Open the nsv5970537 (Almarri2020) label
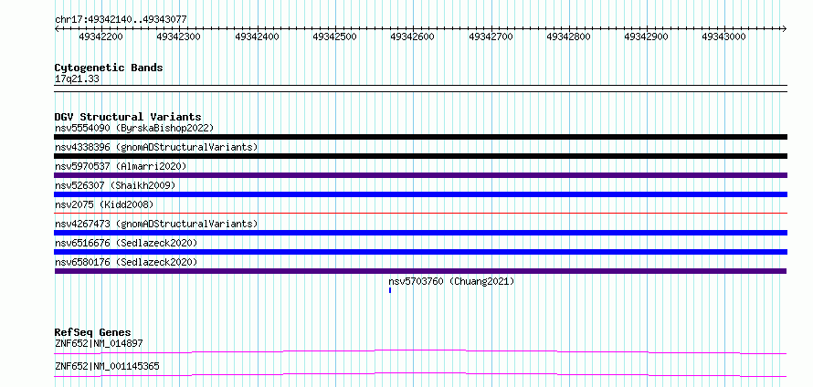This screenshot has width=813, height=387. click(121, 166)
